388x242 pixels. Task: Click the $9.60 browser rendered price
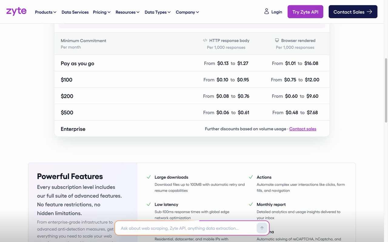pyautogui.click(x=312, y=96)
